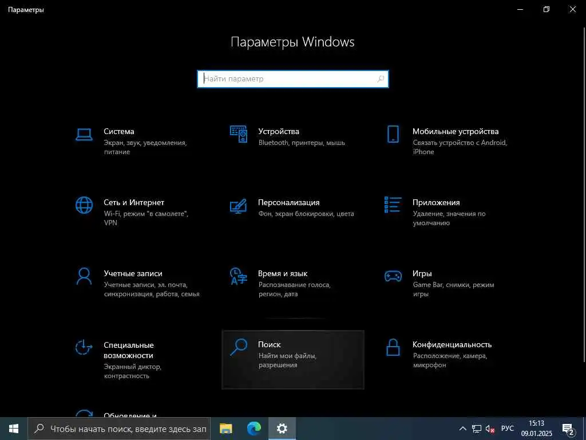This screenshot has height=440, width=586.
Task: Open the Поиск magnifier icon
Action: (x=239, y=347)
